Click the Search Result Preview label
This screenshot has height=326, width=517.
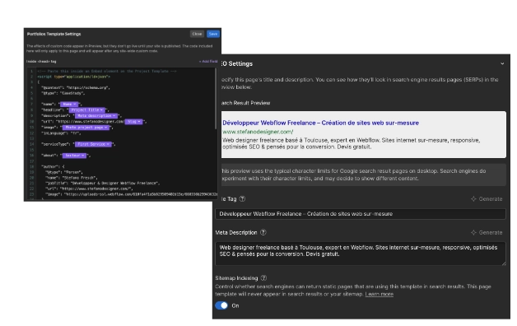tap(245, 103)
